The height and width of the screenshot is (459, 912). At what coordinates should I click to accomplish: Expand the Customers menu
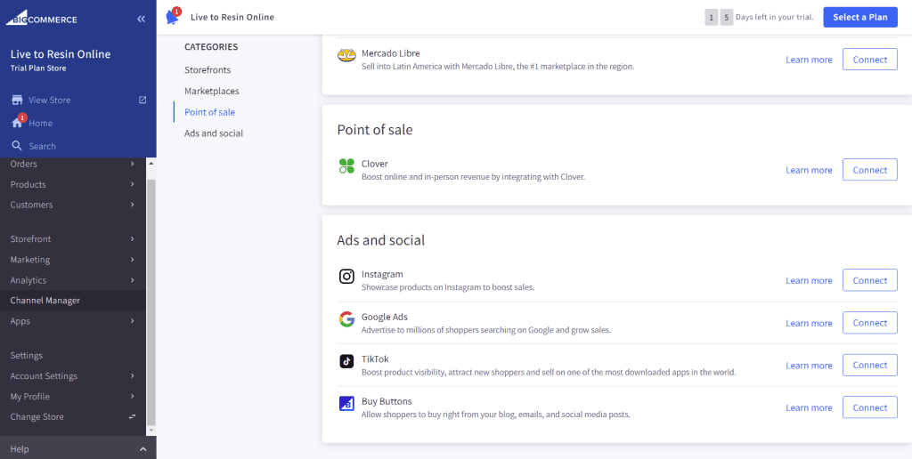point(133,205)
